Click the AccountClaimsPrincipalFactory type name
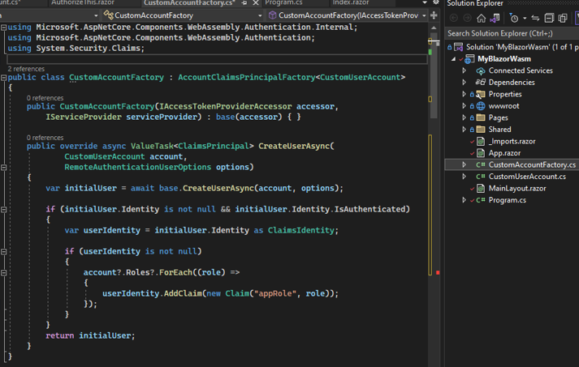 pos(246,78)
